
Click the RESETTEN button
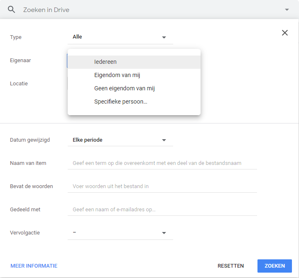click(x=230, y=266)
